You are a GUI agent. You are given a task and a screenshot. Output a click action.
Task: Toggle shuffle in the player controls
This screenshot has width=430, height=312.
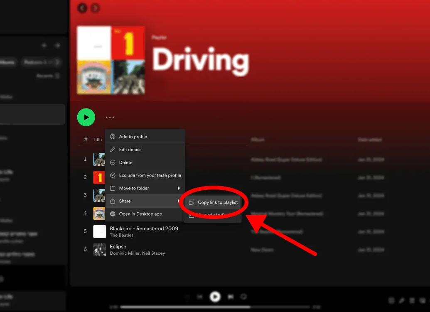pyautogui.click(x=187, y=297)
